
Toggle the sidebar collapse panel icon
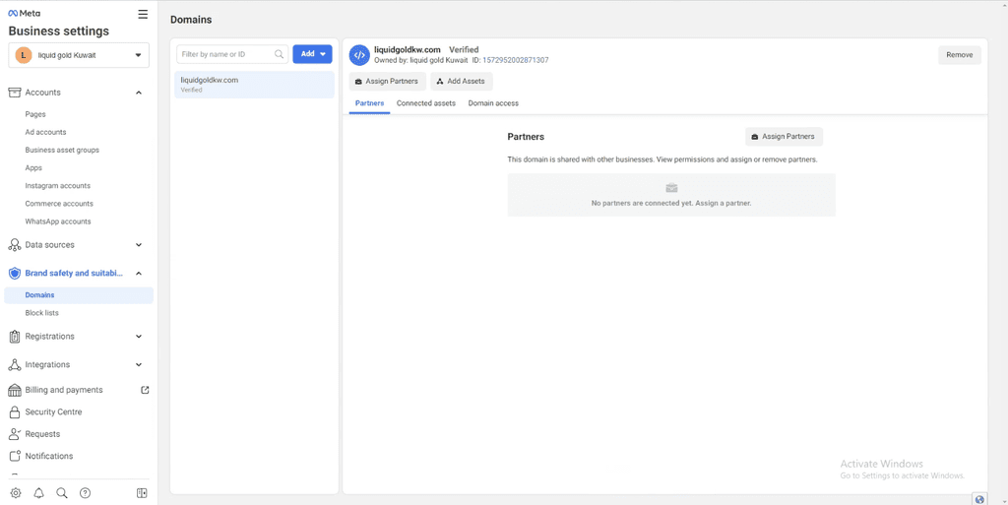tap(142, 493)
